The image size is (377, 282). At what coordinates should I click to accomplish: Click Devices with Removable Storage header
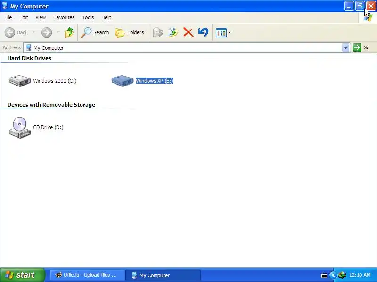click(51, 105)
